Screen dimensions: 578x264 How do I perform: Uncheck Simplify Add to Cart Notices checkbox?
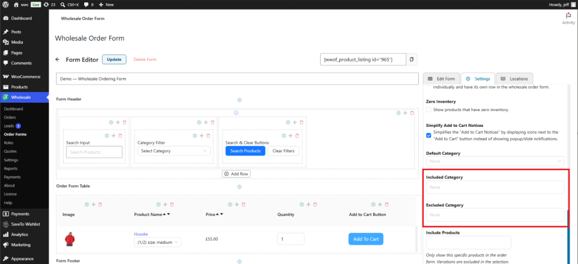[x=428, y=135]
